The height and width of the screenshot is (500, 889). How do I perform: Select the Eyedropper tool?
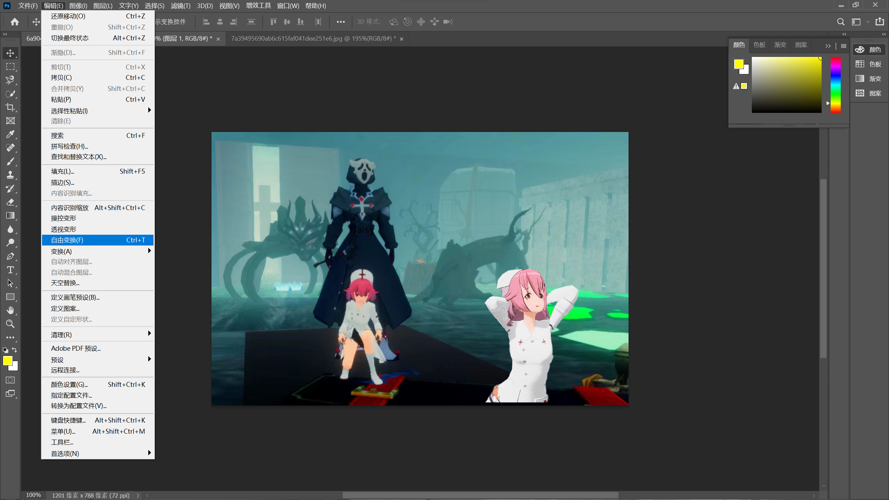click(10, 134)
